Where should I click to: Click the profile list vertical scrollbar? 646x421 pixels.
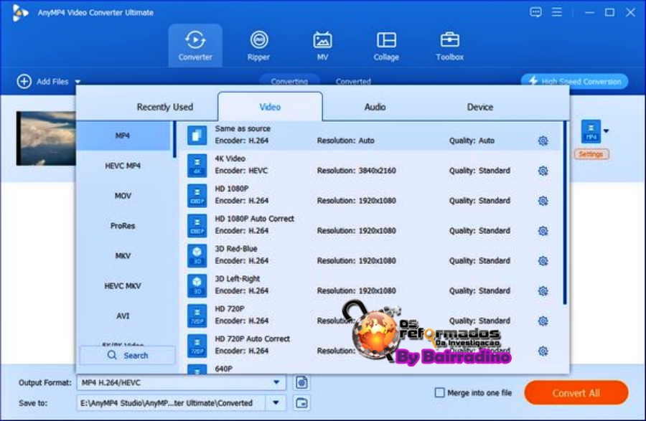(x=565, y=213)
